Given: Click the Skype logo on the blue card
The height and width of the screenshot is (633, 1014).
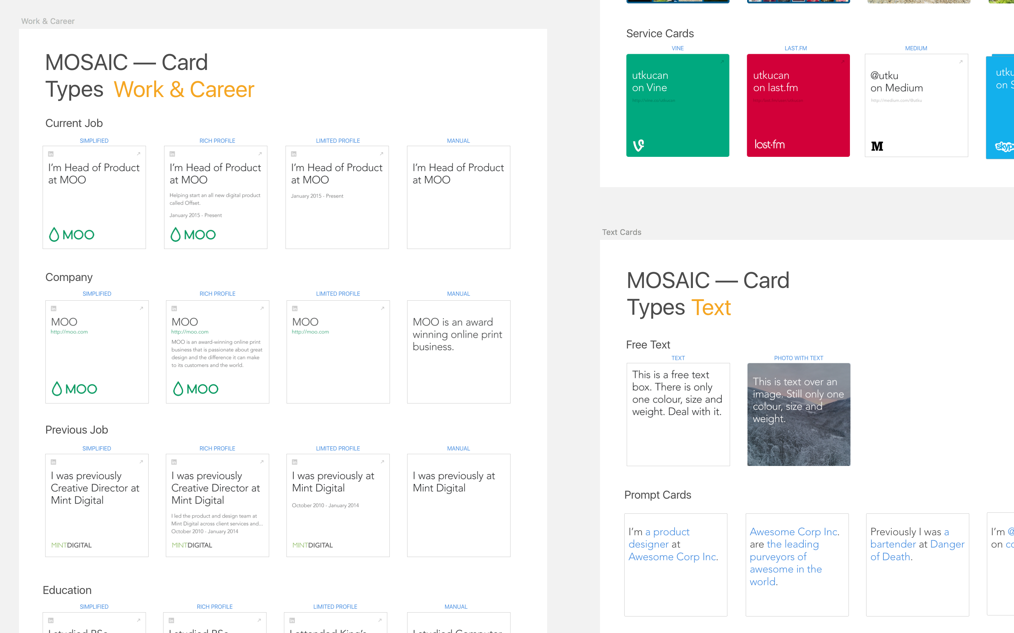Looking at the screenshot, I should point(1005,147).
